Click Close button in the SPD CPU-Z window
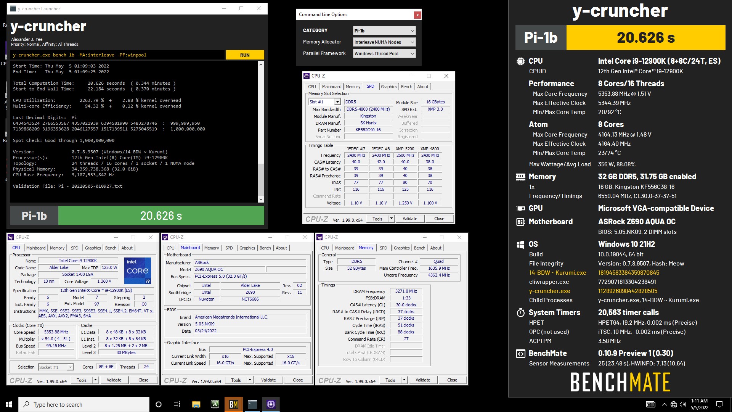Image resolution: width=732 pixels, height=412 pixels. point(439,219)
